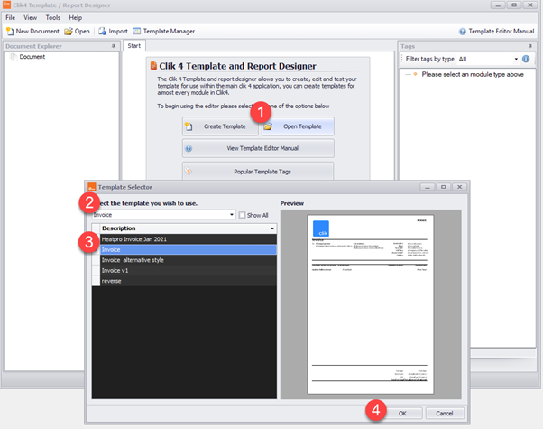Screen dimensions: 543x429
Task: Click the invoice preview thumbnail
Action: (371, 303)
